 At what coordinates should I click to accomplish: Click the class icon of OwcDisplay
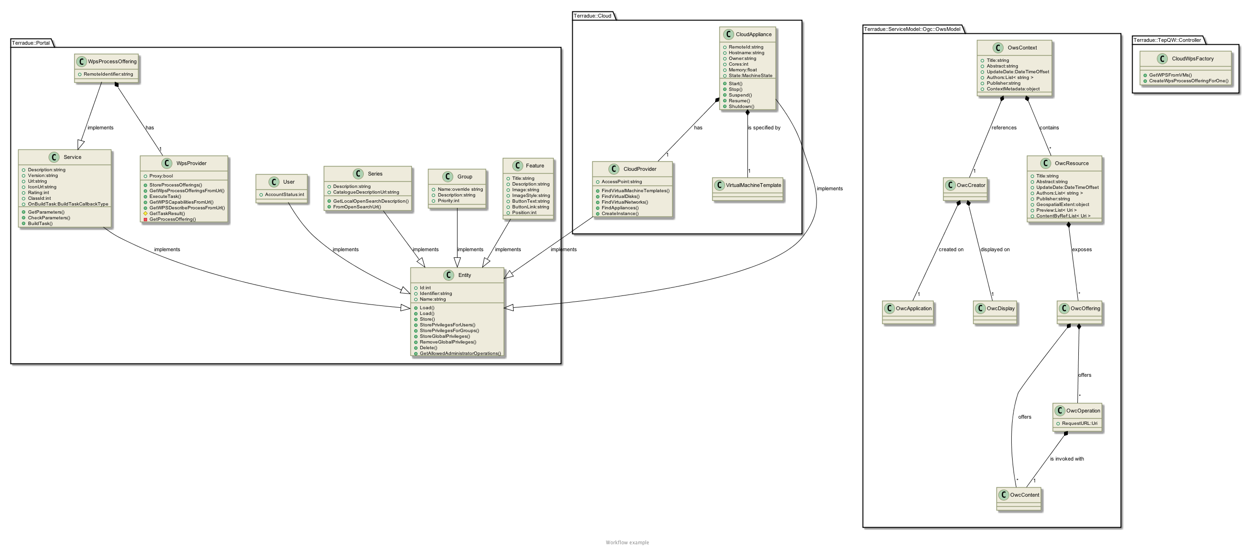tap(980, 308)
